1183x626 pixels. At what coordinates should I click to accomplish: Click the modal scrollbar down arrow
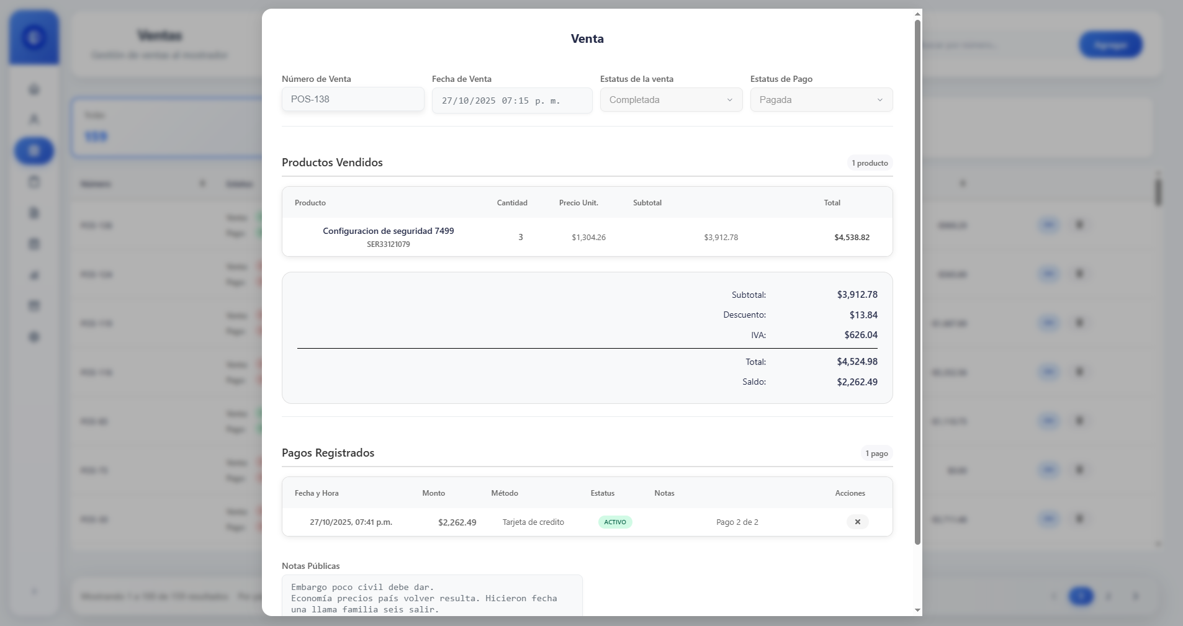click(x=917, y=610)
